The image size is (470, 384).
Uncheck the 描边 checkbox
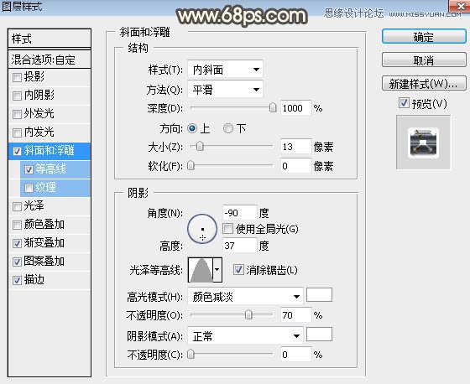(x=17, y=280)
